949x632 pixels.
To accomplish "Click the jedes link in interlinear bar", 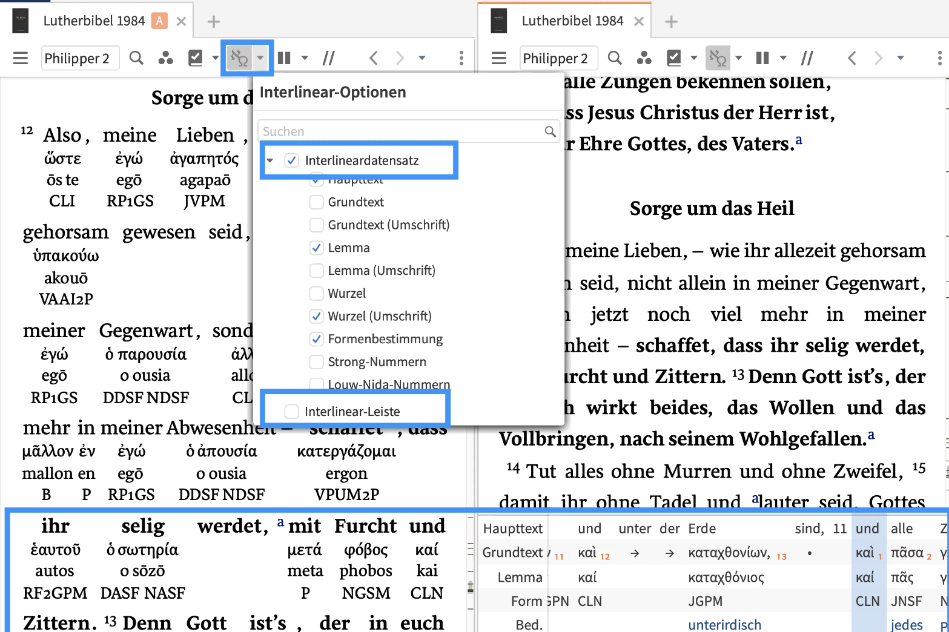I will (907, 625).
